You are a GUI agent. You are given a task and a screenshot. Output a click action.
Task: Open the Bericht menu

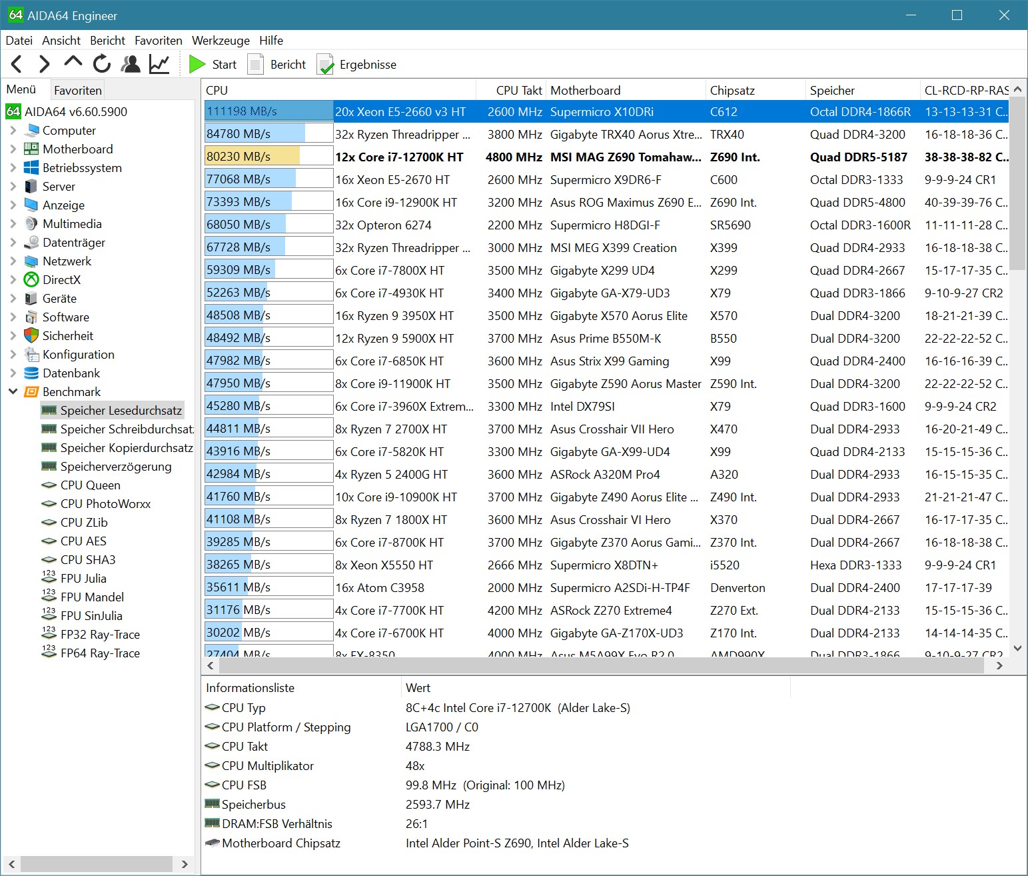tap(108, 41)
